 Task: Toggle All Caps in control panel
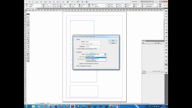pos(54,4)
